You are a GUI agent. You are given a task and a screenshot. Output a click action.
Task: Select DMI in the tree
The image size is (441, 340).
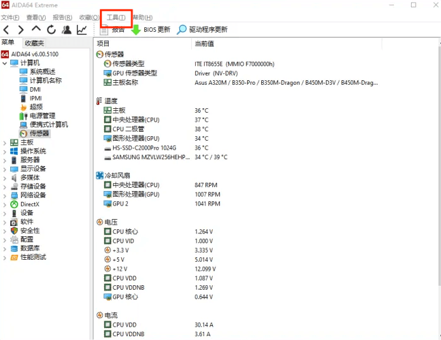click(30, 90)
